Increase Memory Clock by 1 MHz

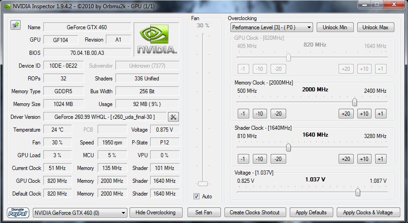(381, 114)
